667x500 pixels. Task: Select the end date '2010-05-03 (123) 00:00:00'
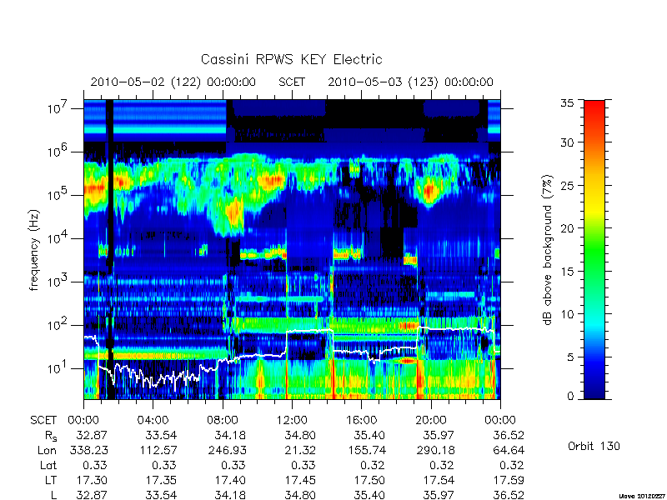tap(410, 82)
